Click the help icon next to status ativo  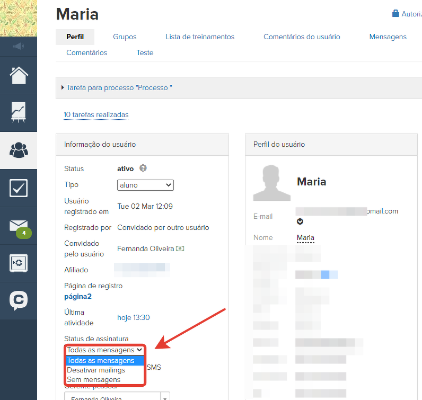(143, 168)
